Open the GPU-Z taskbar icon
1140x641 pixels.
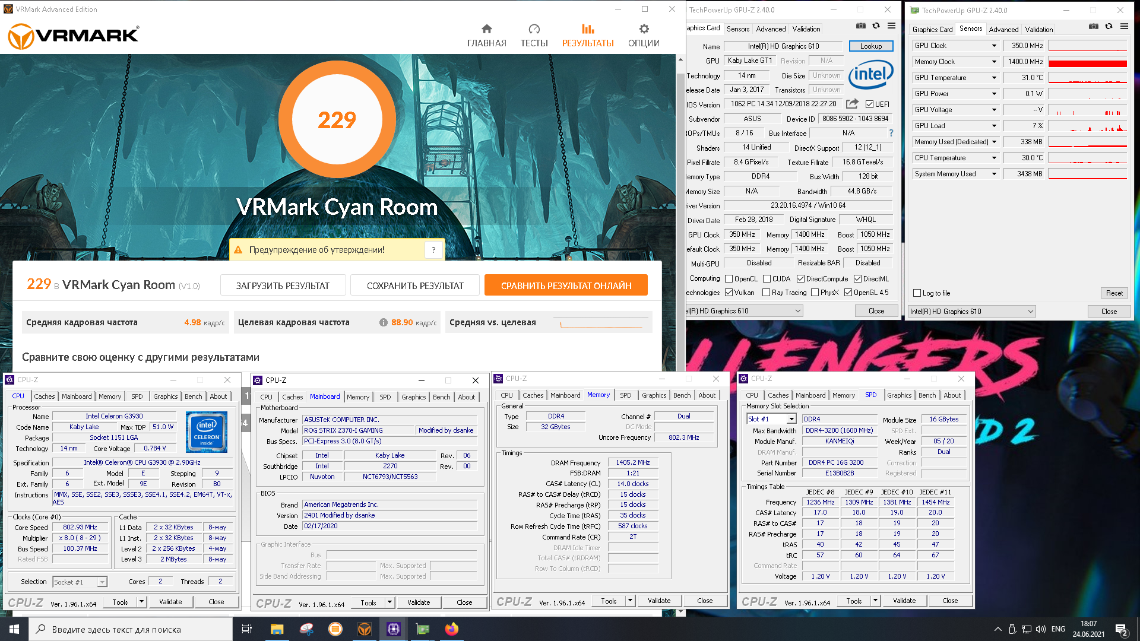[422, 629]
